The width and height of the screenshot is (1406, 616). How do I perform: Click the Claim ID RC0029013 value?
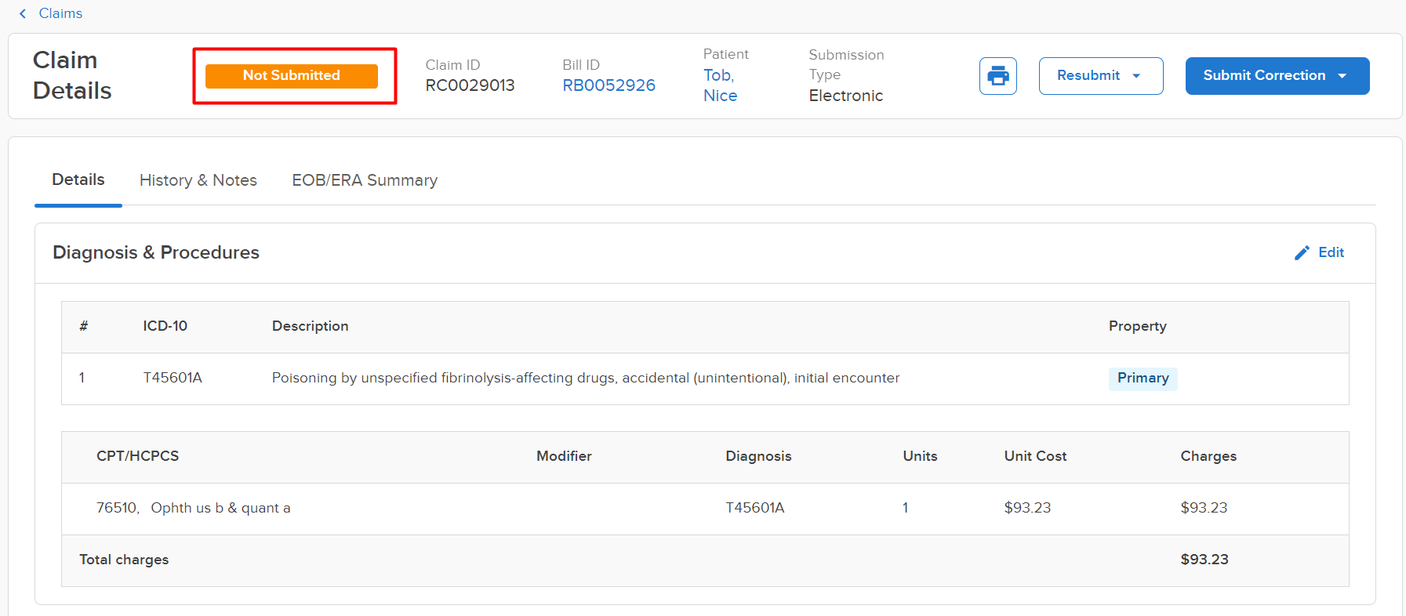click(470, 85)
